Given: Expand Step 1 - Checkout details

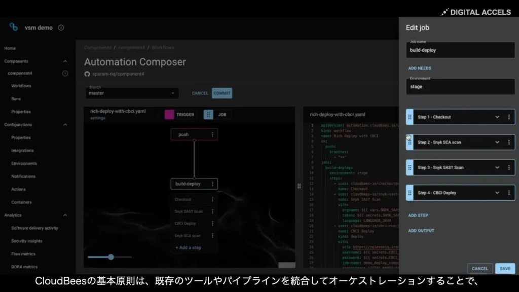Looking at the screenshot, I should coord(497,117).
